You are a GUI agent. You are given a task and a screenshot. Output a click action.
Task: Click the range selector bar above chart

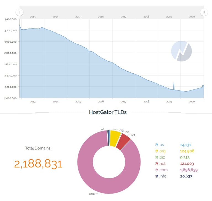(112, 12)
